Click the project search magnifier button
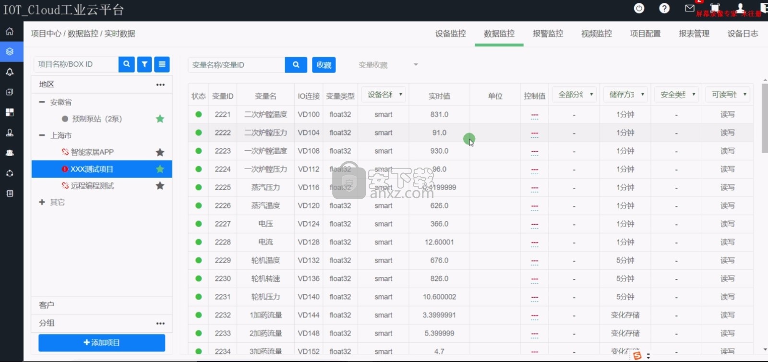This screenshot has height=362, width=768. pos(127,64)
